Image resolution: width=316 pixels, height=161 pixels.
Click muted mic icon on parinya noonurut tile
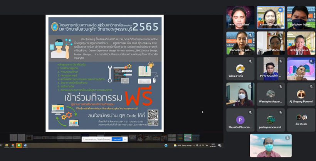point(281,112)
